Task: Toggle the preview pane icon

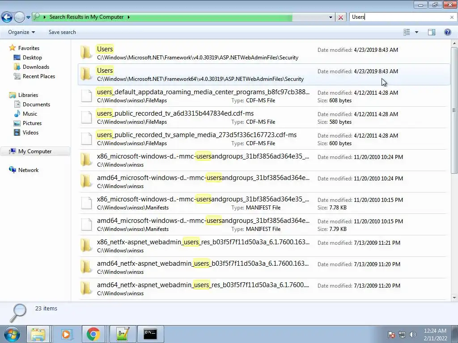Action: tap(432, 32)
